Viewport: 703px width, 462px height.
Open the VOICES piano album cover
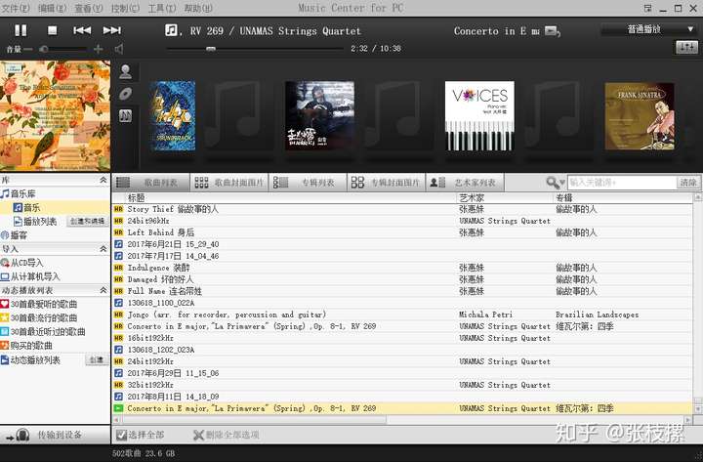coord(479,116)
